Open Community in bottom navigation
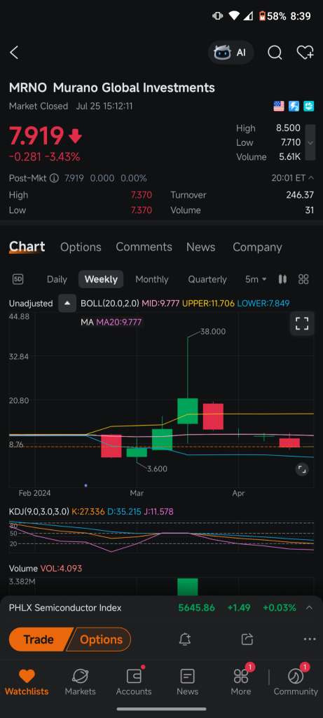 [295, 682]
